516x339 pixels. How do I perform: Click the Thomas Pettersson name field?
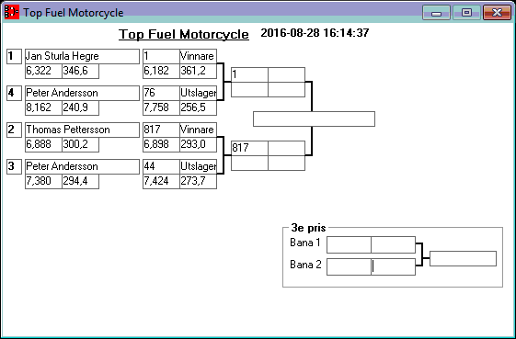82,130
